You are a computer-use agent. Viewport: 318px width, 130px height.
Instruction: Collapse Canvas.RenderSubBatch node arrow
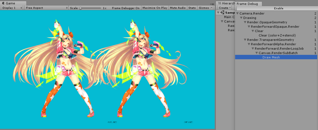pyautogui.click(x=257, y=53)
